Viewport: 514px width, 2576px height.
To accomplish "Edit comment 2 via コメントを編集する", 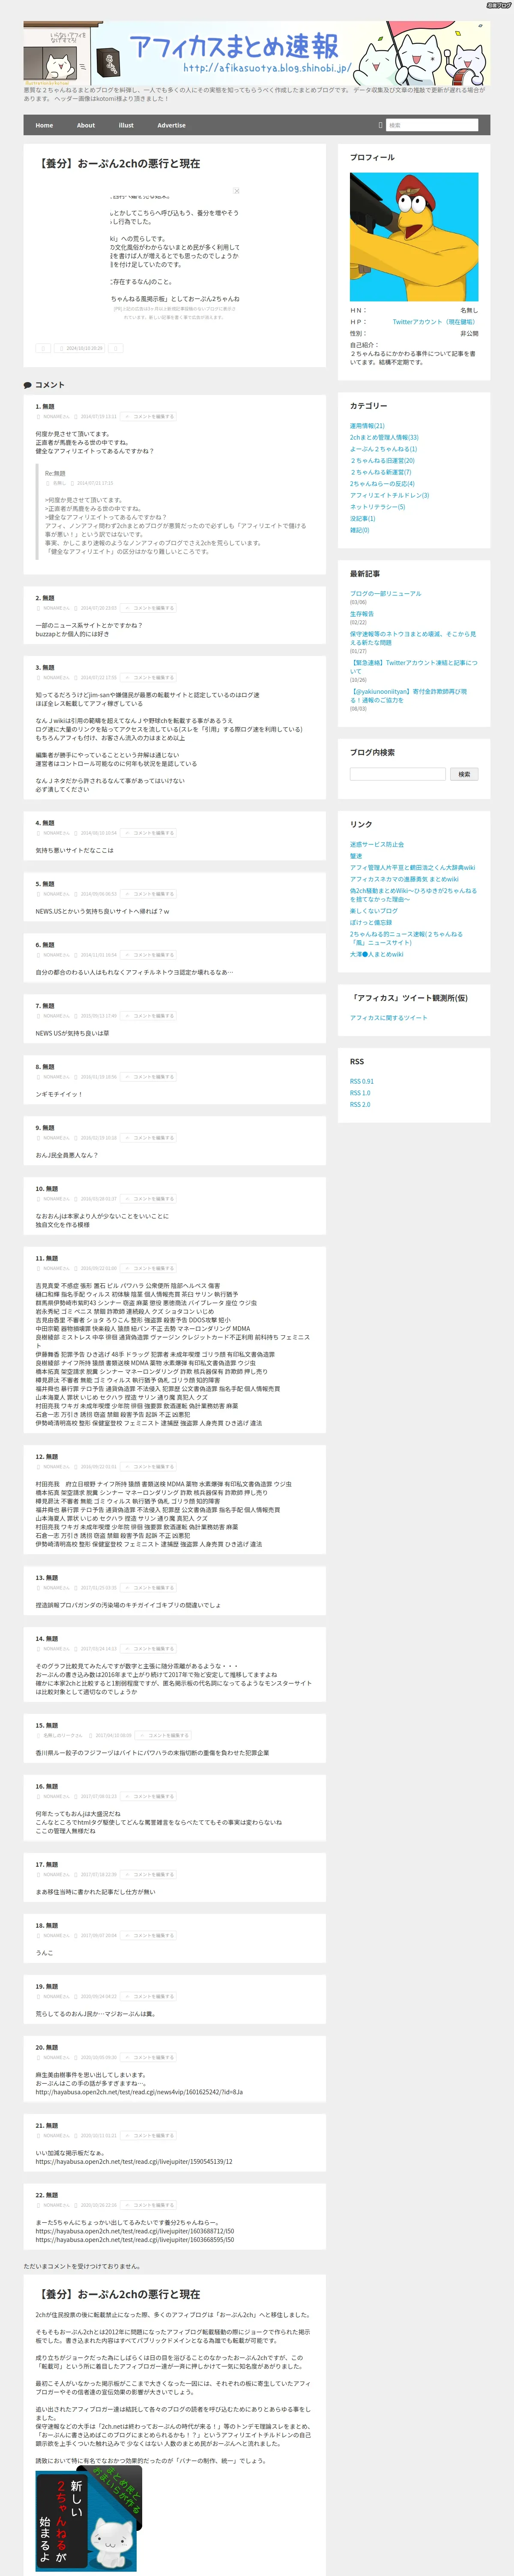I will point(149,608).
